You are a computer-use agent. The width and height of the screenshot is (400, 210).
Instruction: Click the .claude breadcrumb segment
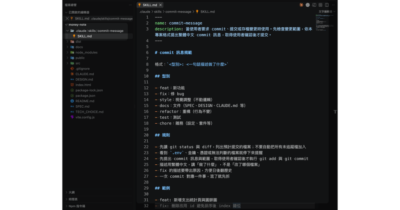pos(145,11)
